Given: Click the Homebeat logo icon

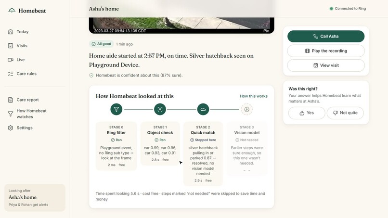Looking at the screenshot, I should click(12, 11).
